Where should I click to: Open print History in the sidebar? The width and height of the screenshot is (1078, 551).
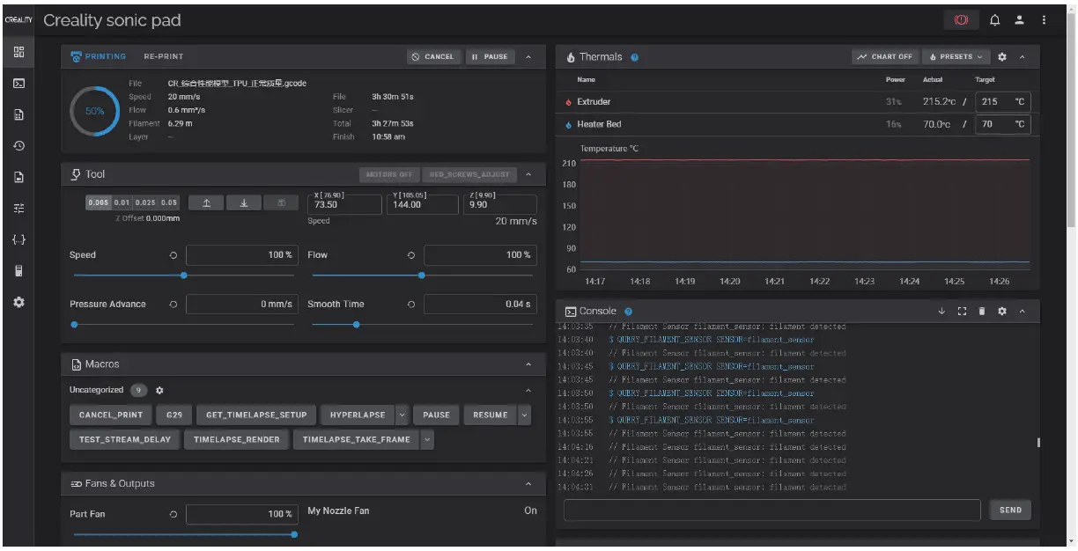(18, 145)
